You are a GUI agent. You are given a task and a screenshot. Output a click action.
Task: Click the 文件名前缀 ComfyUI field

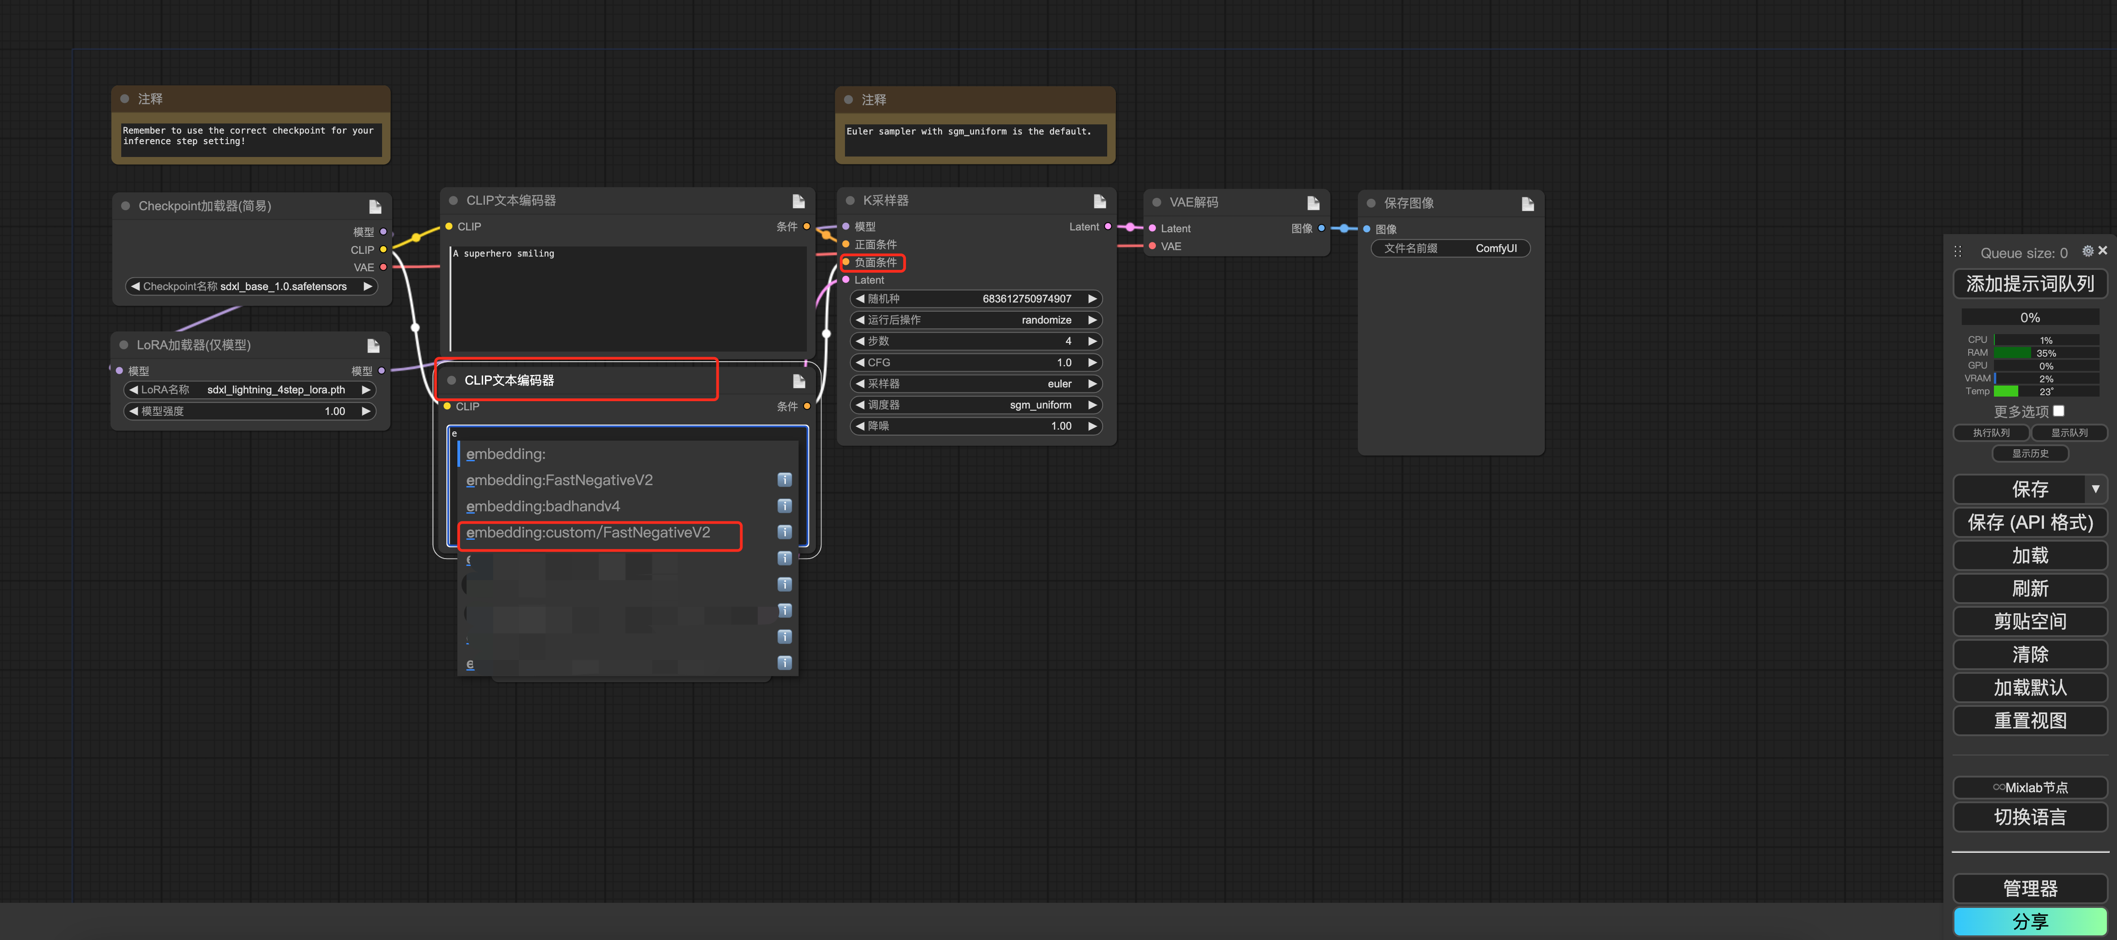point(1451,248)
